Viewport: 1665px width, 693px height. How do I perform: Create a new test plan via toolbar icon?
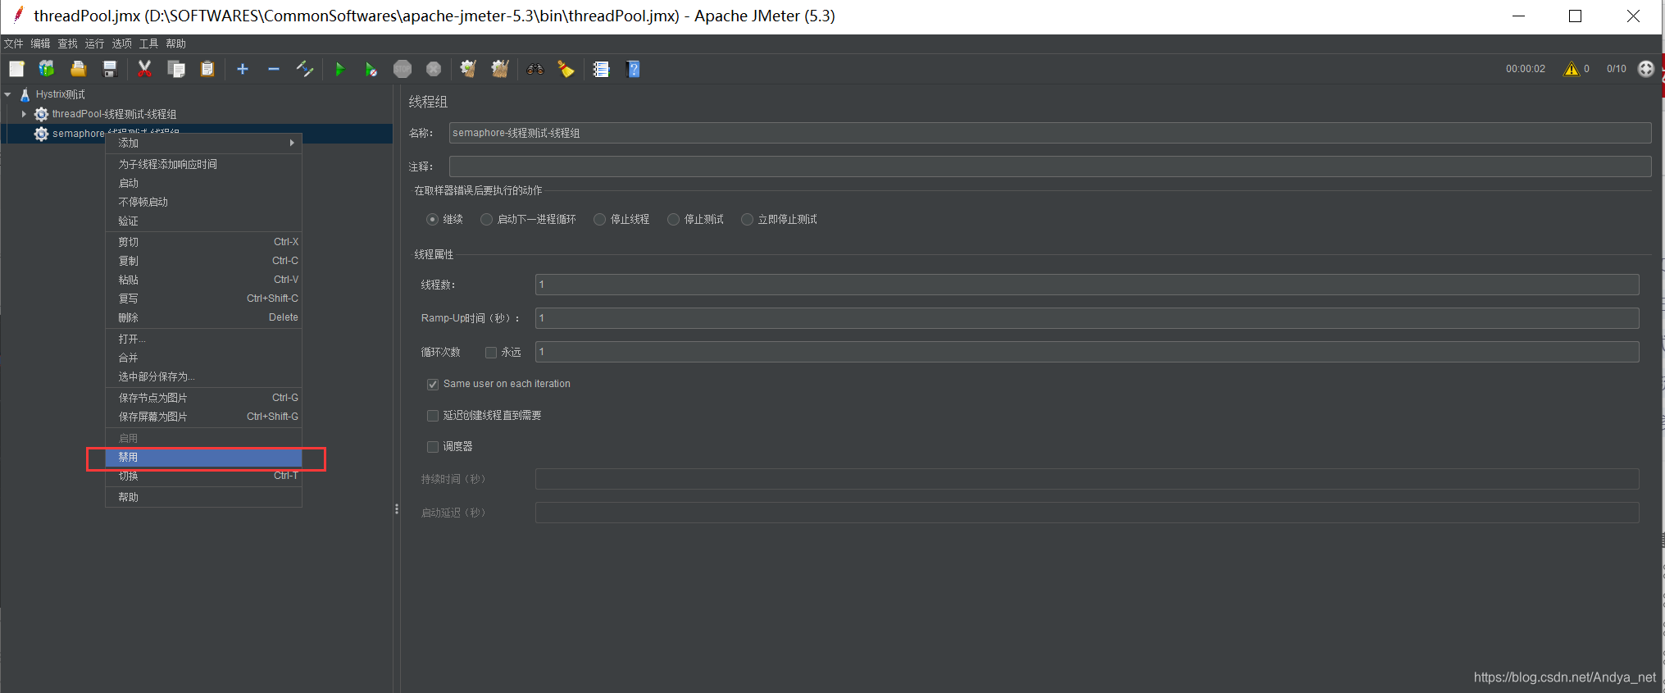[x=16, y=69]
